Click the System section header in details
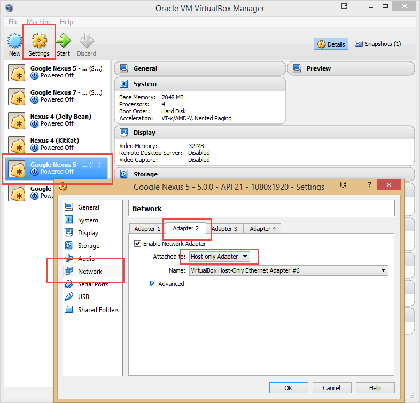Viewport: 420px width, 403px height. click(200, 84)
